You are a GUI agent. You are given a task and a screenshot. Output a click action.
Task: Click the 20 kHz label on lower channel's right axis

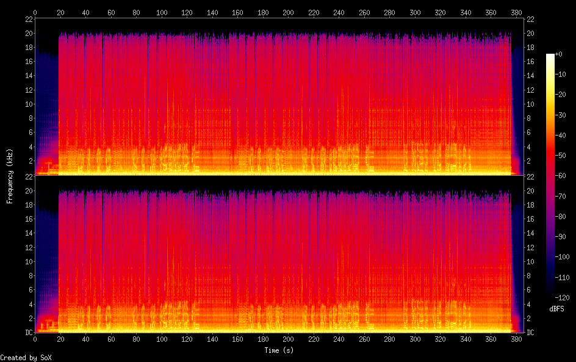(x=530, y=190)
